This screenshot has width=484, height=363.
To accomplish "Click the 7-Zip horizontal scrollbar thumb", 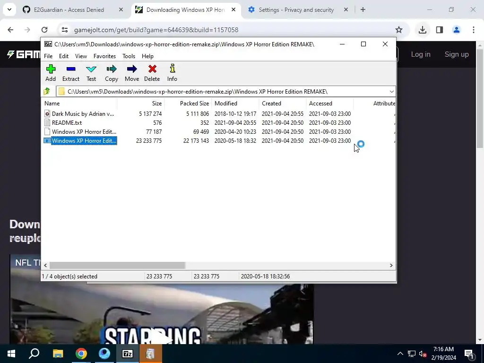I will click(117, 265).
